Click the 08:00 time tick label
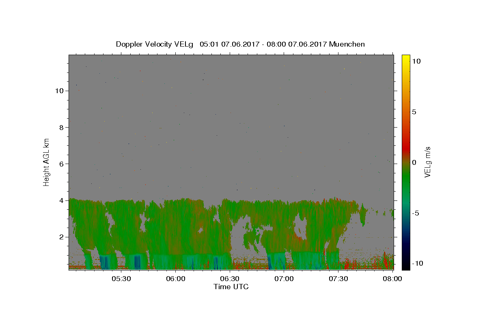This screenshot has height=324, width=487. pos(392,279)
